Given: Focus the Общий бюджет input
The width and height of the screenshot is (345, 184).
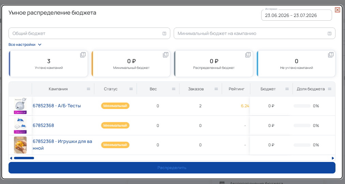Looking at the screenshot, I should (x=89, y=33).
